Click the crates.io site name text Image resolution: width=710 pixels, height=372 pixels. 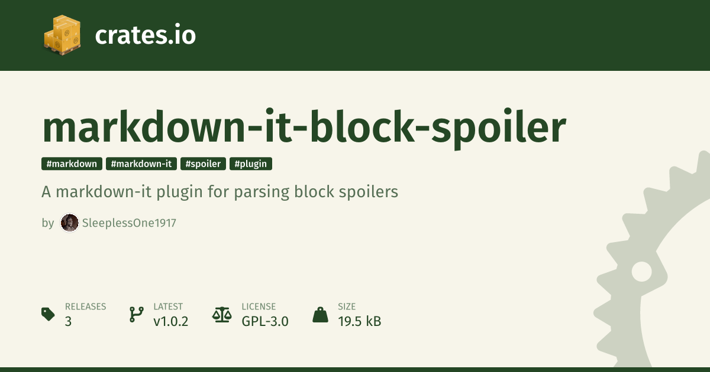[145, 35]
